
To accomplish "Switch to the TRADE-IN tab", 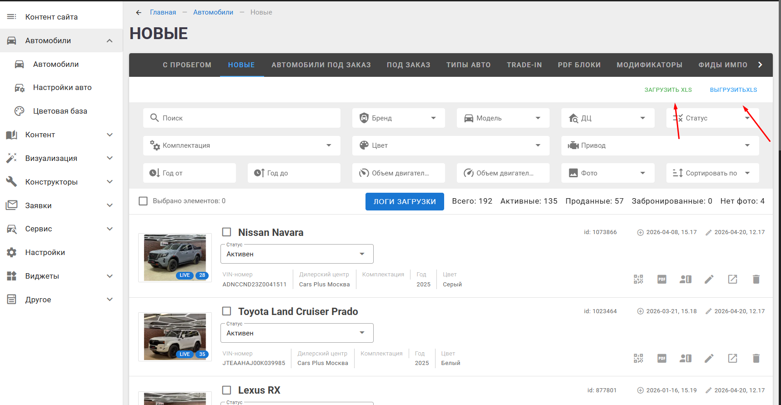I will pyautogui.click(x=524, y=65).
